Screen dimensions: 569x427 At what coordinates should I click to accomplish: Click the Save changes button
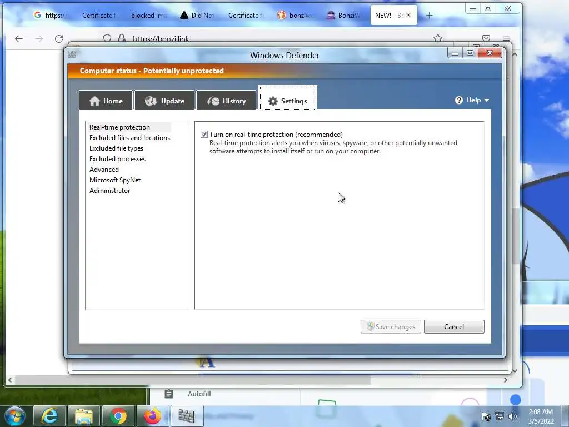click(391, 326)
